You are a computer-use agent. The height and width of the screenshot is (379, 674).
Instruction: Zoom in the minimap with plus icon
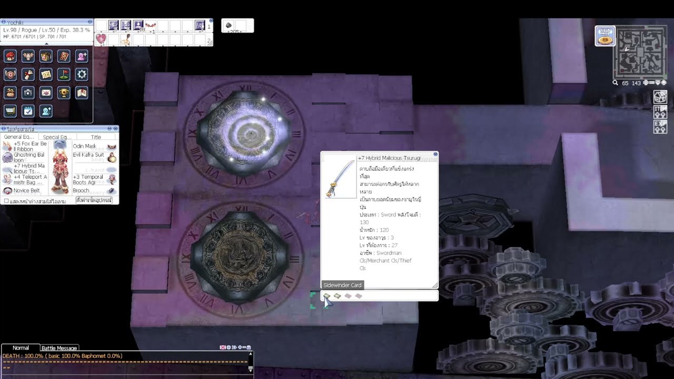click(x=646, y=83)
